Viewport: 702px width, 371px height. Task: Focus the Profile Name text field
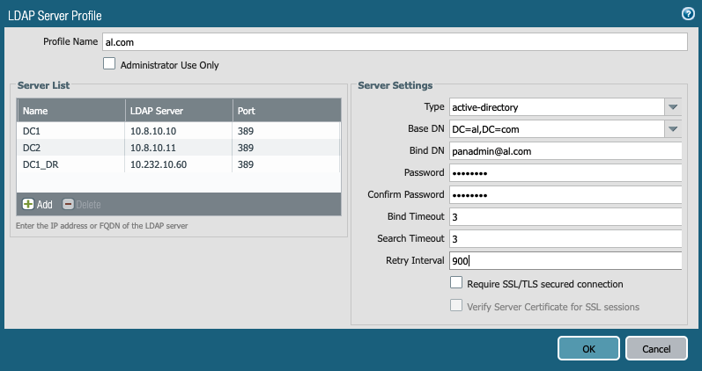(x=394, y=42)
